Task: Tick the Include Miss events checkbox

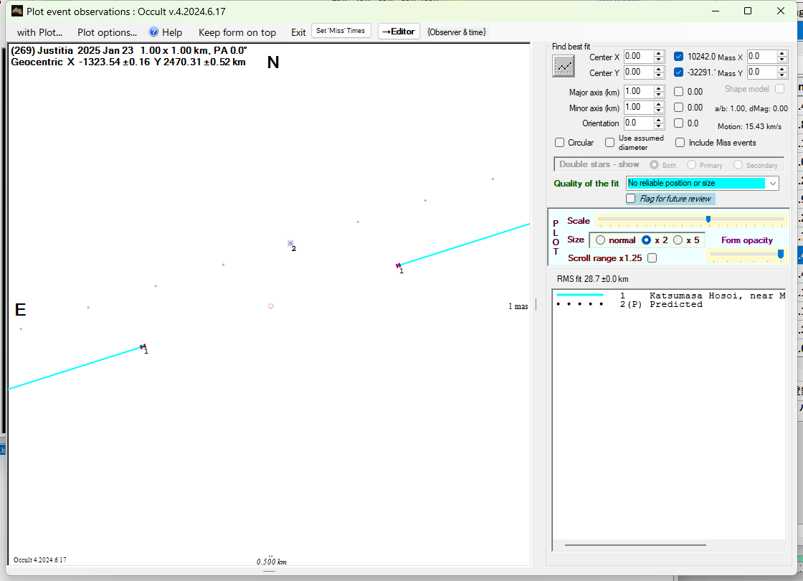Action: pyautogui.click(x=680, y=143)
